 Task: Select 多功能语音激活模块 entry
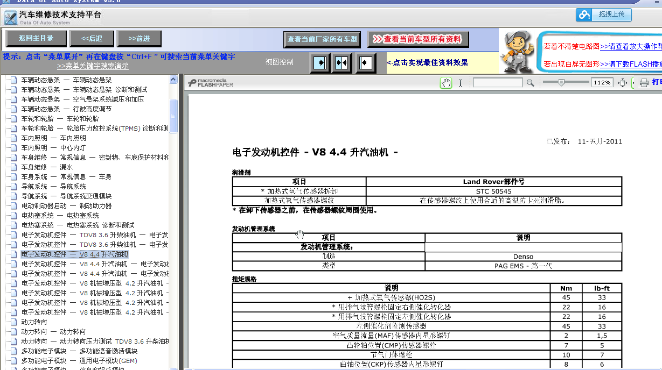(x=80, y=351)
